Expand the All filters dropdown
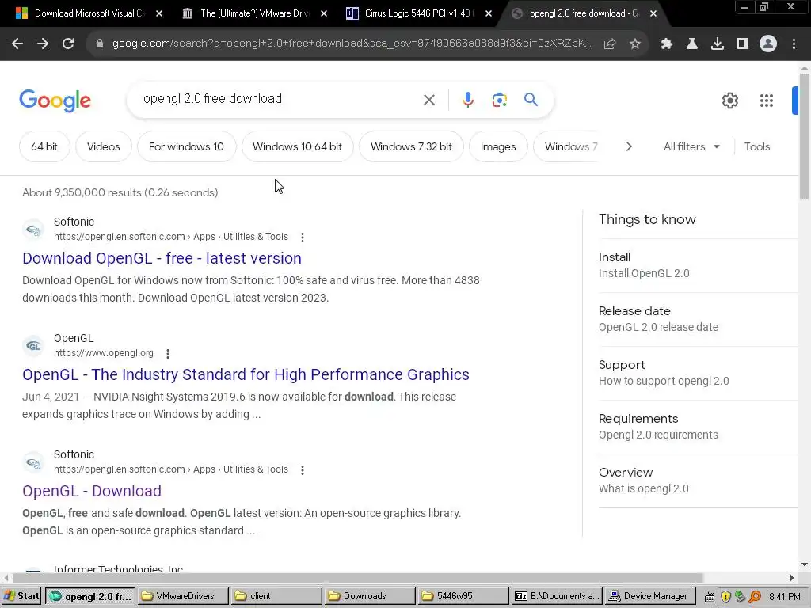This screenshot has width=811, height=608. tap(691, 146)
